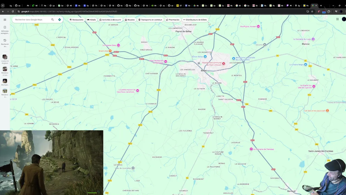Viewport: 346px width, 195px height.
Task: Open directions with the blue diamond icon
Action: coord(59,19)
